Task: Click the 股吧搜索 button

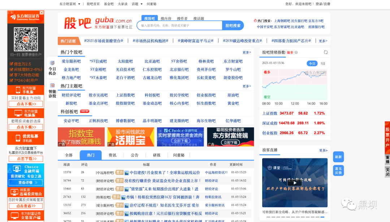Action: (233, 25)
